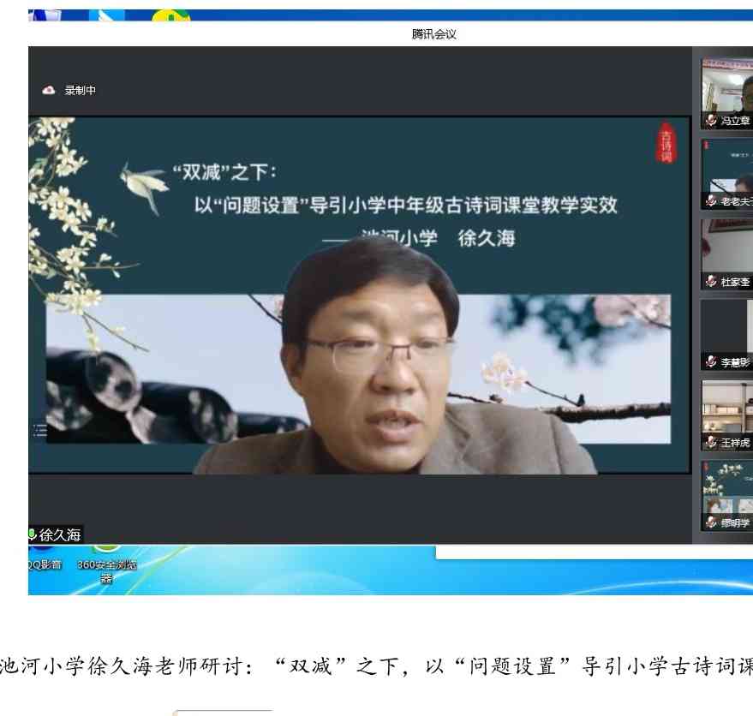Image resolution: width=753 pixels, height=716 pixels.
Task: Click the red cloud recording icon
Action: (49, 90)
